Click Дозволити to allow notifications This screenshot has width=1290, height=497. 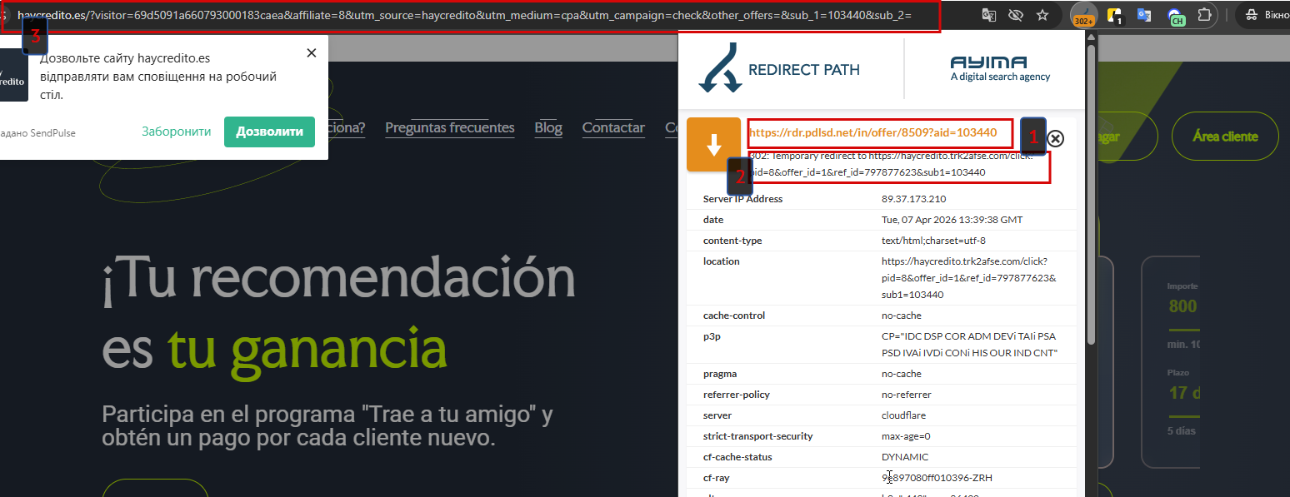[269, 132]
